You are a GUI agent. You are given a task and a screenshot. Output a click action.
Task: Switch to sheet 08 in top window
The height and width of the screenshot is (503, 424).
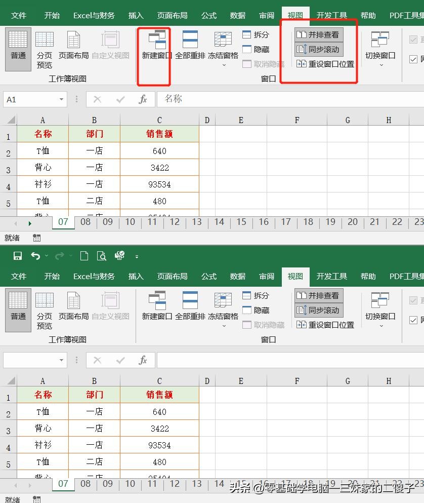point(85,222)
